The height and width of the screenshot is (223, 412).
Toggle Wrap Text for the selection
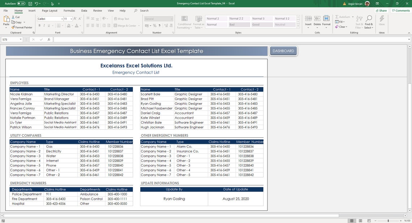point(122,19)
